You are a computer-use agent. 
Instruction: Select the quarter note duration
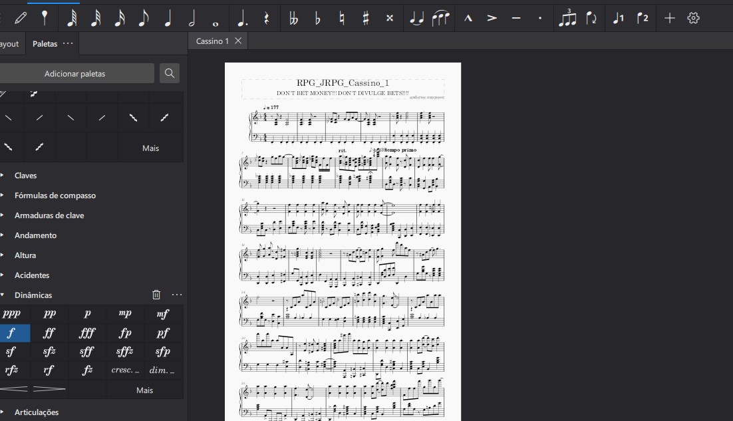point(168,18)
